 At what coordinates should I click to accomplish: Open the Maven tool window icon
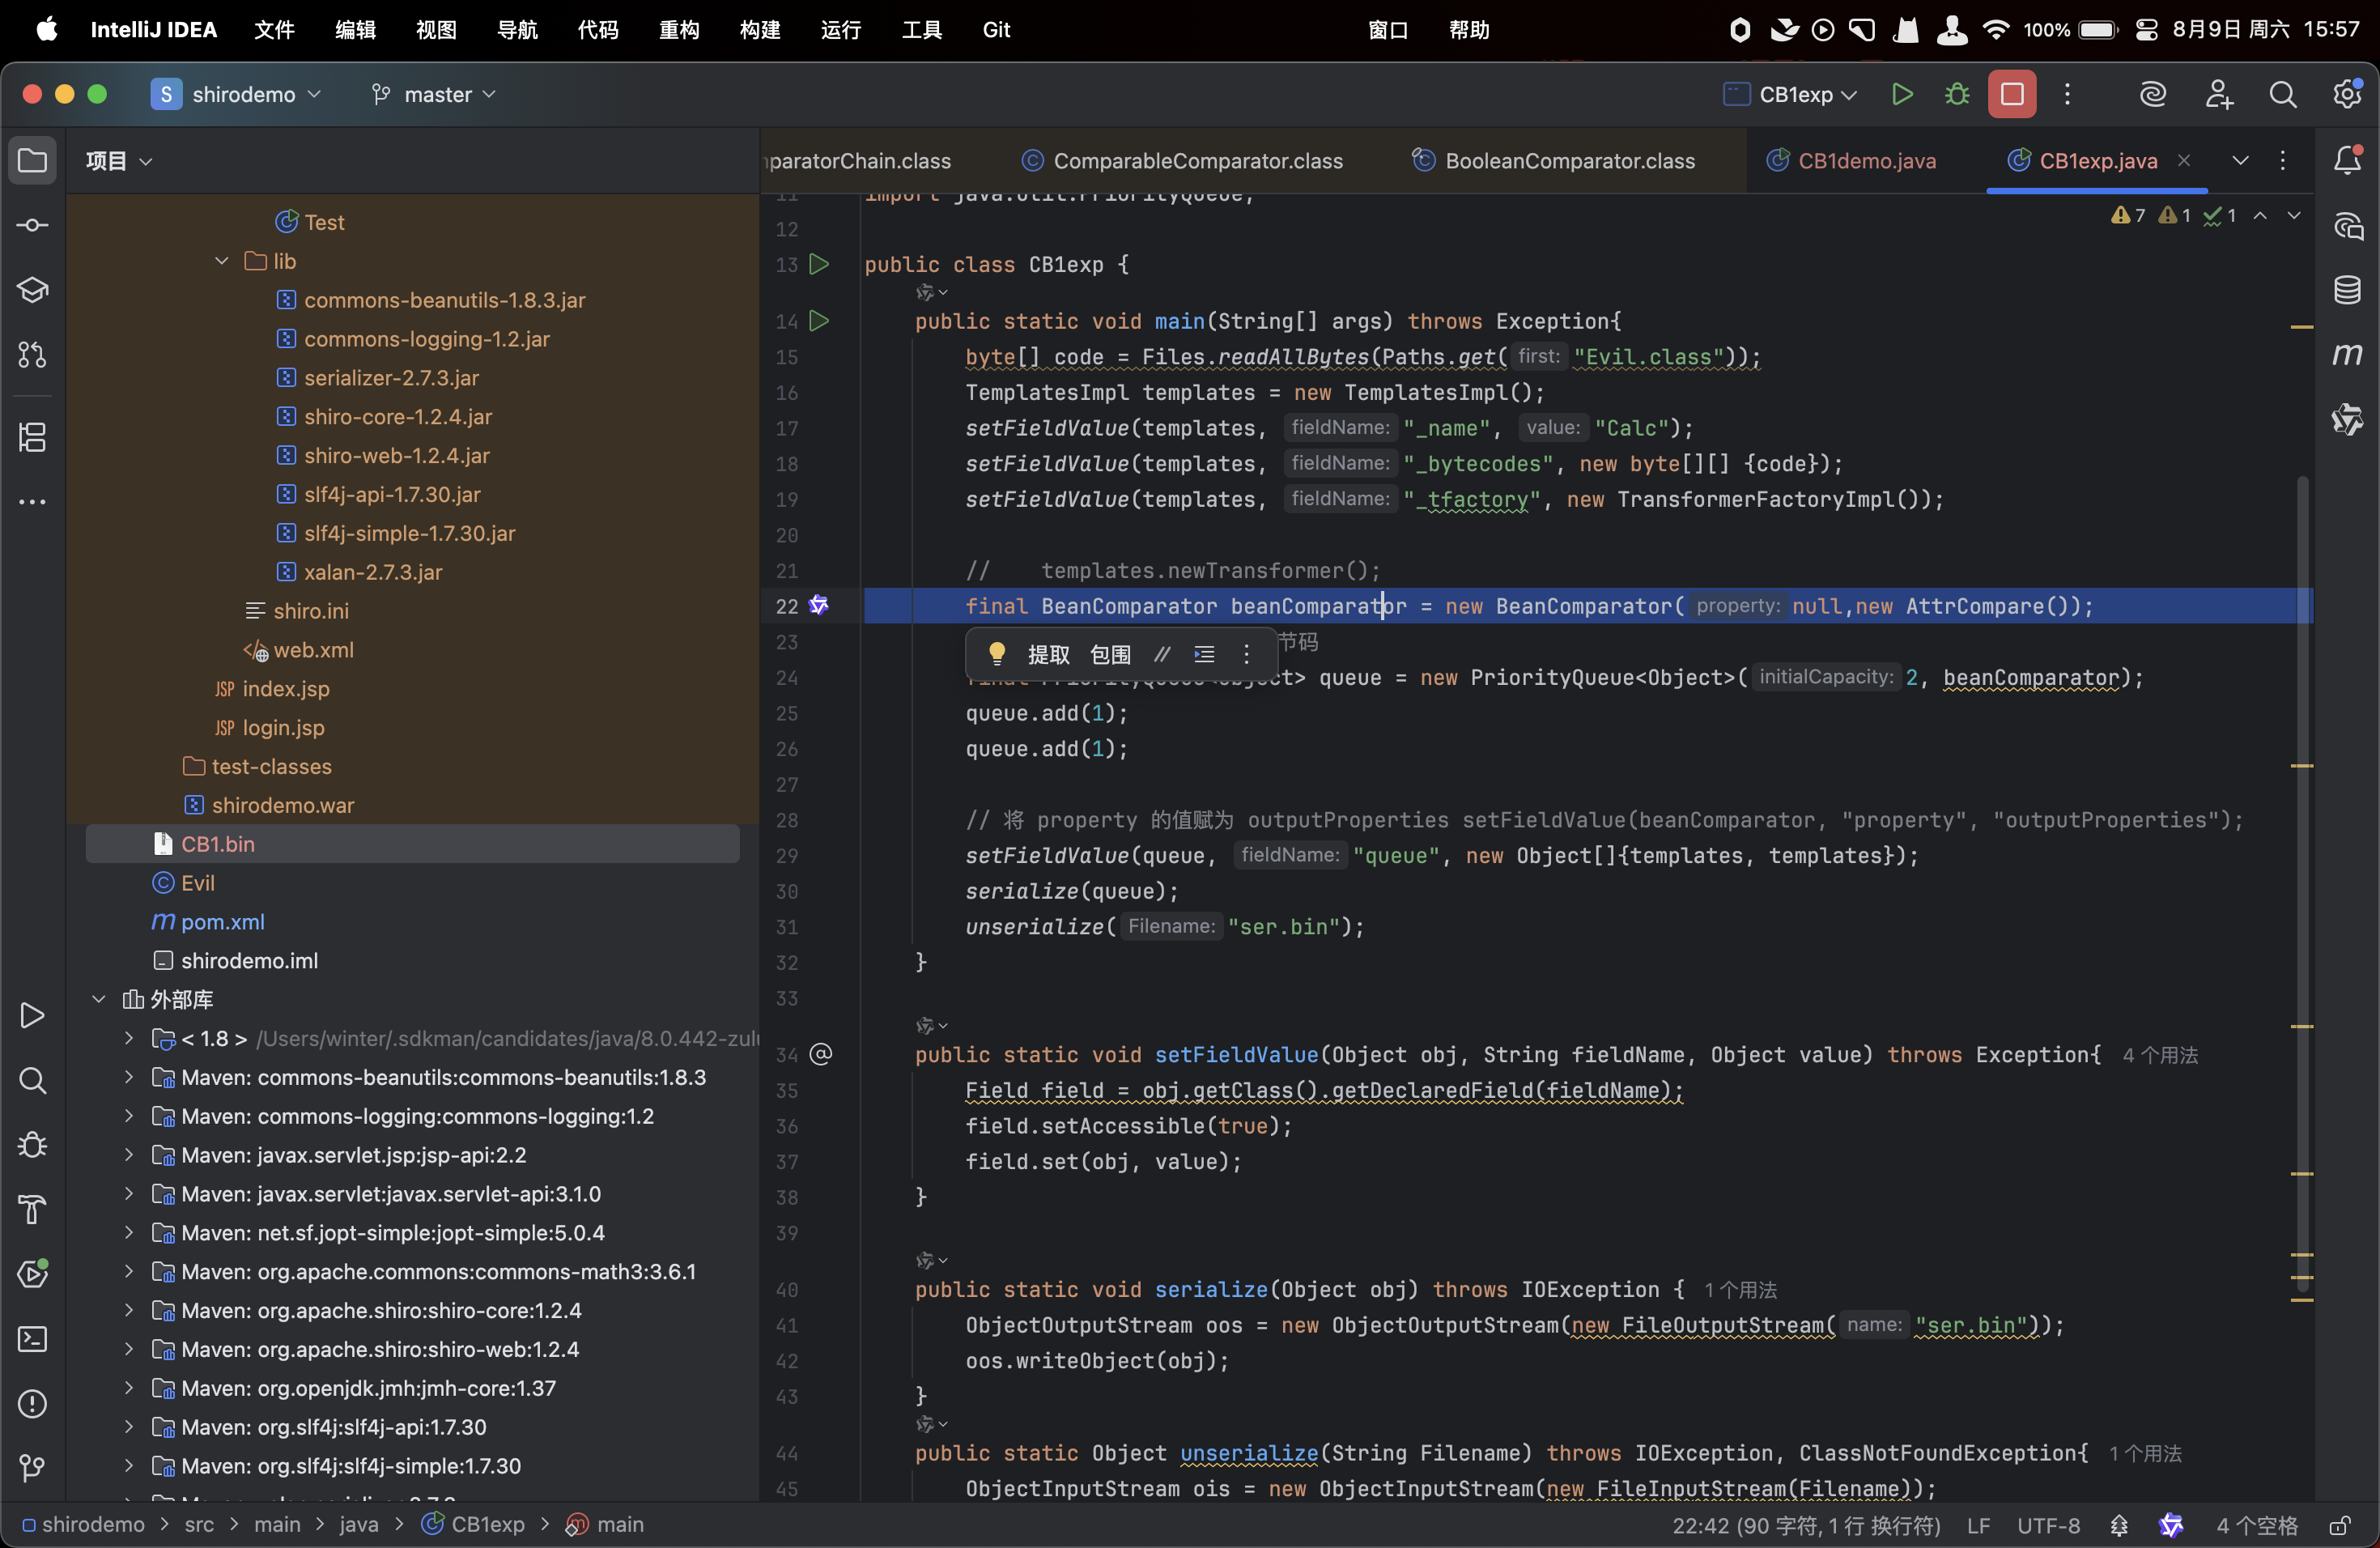click(2347, 355)
